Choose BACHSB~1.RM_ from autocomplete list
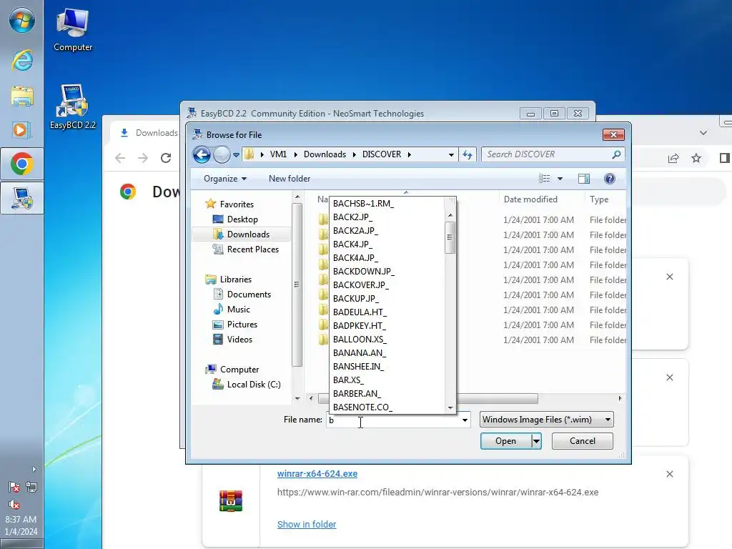 tap(387, 204)
